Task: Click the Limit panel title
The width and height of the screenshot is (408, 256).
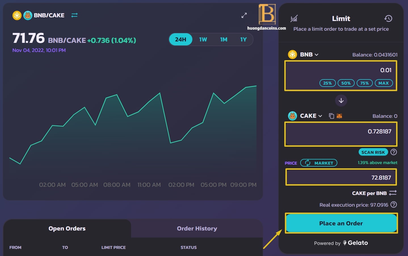Action: coord(341,19)
